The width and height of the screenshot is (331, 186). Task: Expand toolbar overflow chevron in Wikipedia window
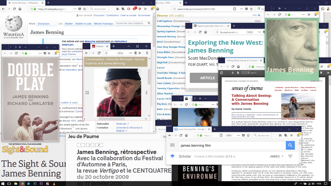[145, 9]
